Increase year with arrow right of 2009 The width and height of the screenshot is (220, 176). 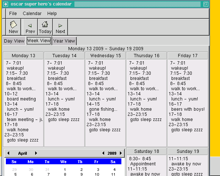[120, 153]
